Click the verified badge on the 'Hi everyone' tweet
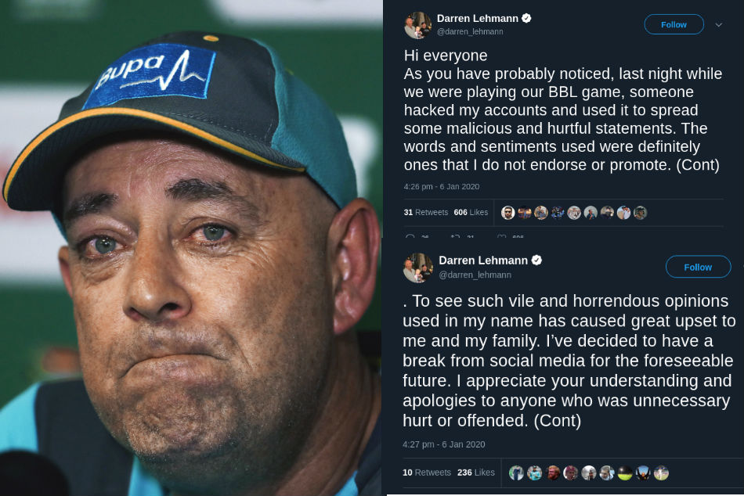Screen dimensions: 744x496 (526, 18)
